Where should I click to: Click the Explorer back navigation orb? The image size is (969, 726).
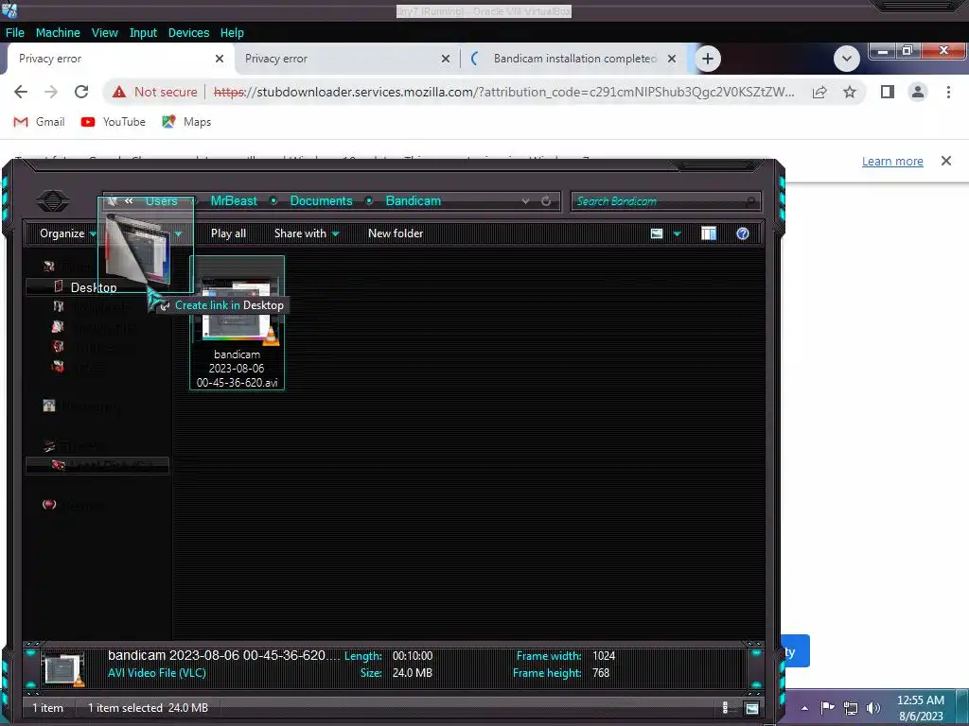(53, 200)
